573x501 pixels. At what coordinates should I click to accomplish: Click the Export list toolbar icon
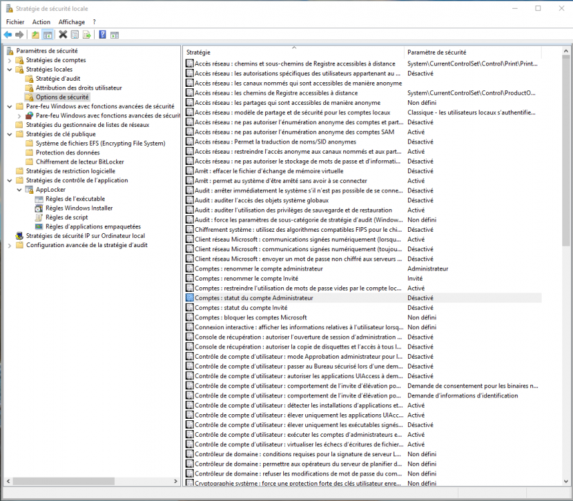87,35
